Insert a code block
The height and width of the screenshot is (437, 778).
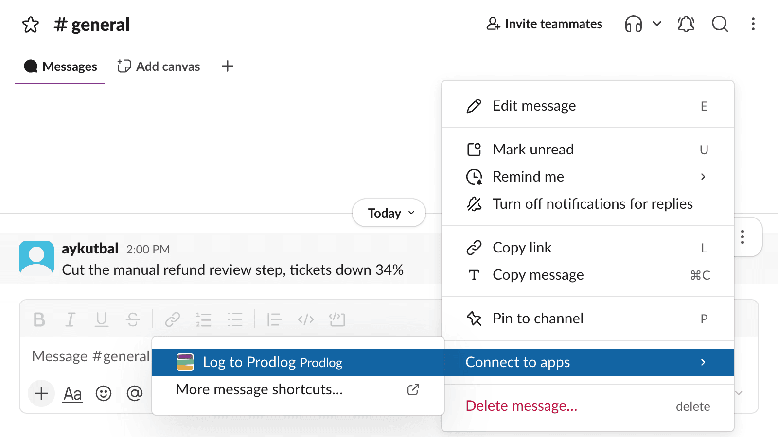click(337, 319)
